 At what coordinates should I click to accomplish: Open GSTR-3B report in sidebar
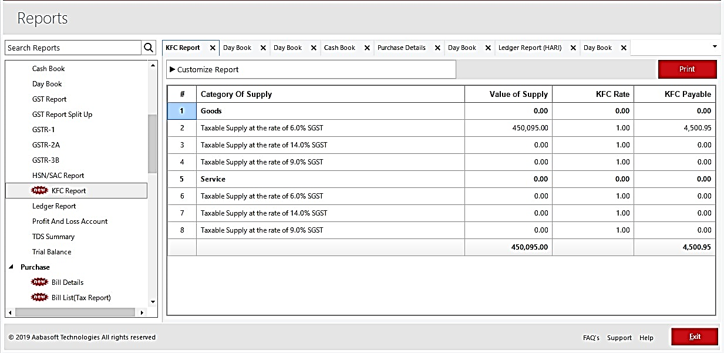[46, 160]
